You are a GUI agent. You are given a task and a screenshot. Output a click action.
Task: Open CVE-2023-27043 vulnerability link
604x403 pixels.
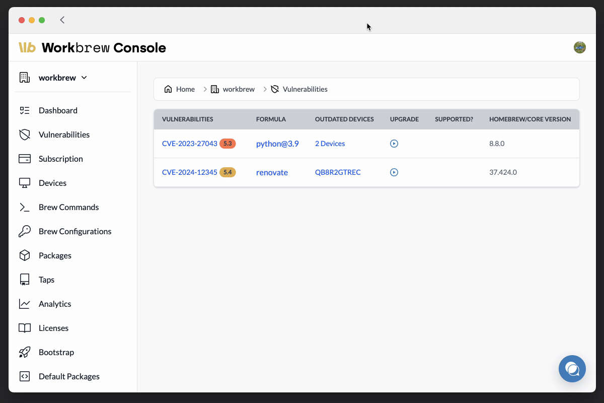pyautogui.click(x=189, y=144)
